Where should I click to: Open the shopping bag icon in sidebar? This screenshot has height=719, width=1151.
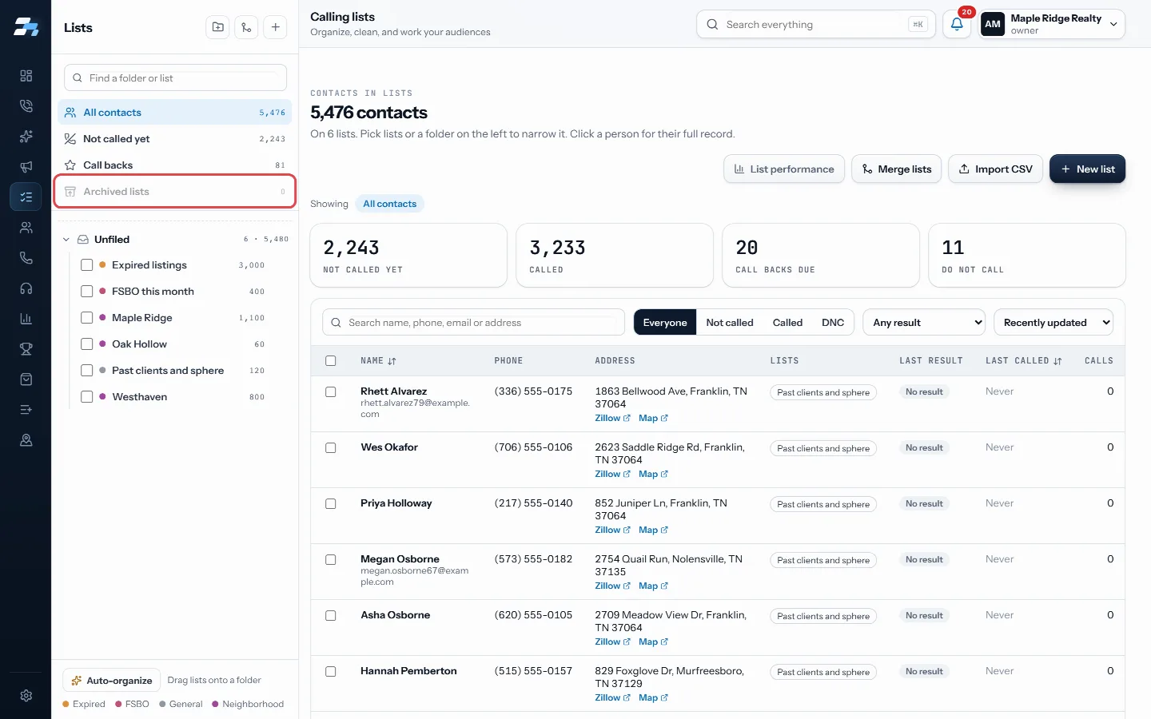point(26,379)
